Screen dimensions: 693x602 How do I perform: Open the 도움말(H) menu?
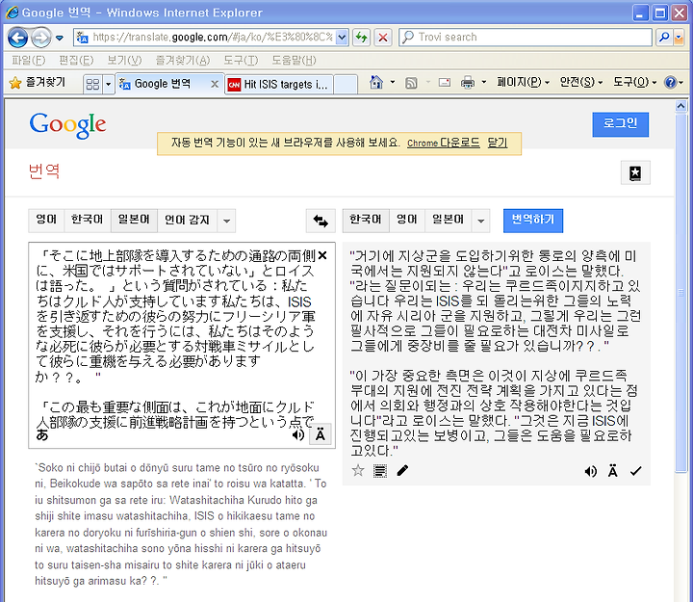point(294,60)
